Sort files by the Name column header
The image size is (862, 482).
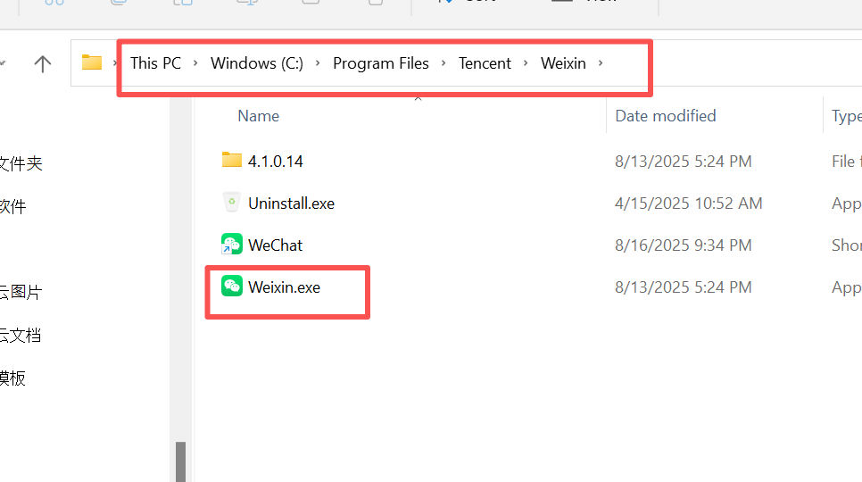point(259,116)
